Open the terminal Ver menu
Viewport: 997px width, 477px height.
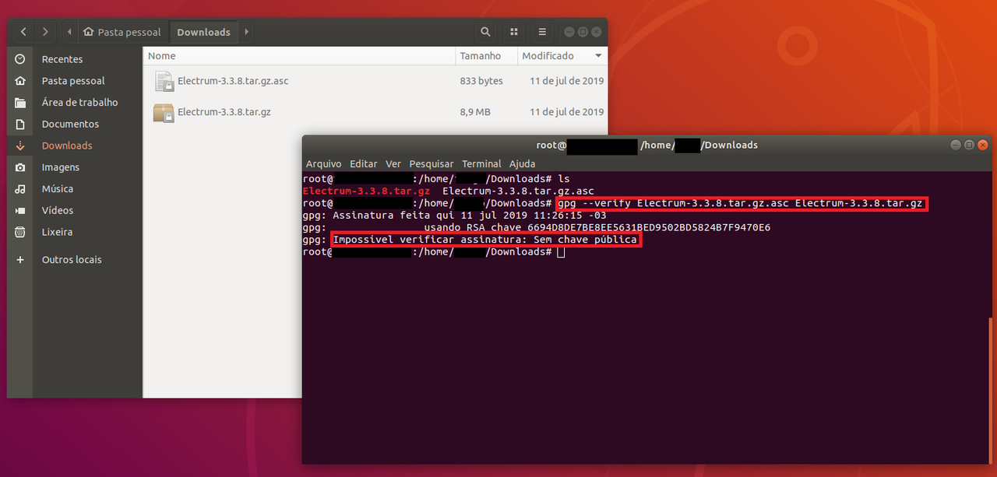point(393,164)
